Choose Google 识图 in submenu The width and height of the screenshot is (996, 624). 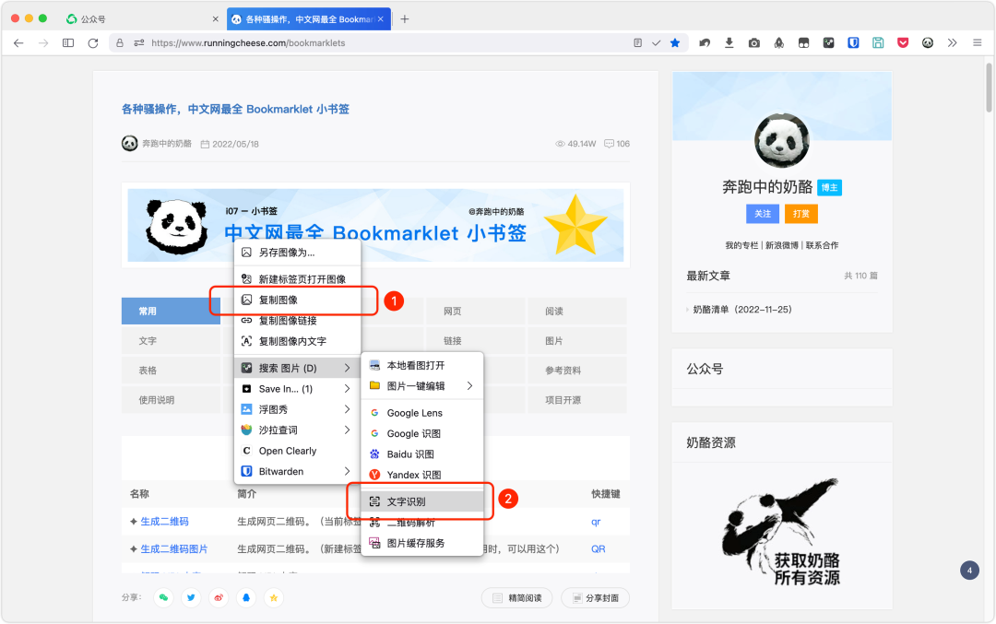click(422, 433)
